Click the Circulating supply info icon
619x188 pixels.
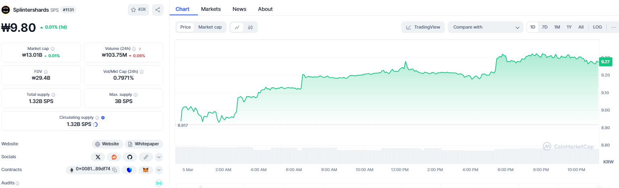coord(97,118)
